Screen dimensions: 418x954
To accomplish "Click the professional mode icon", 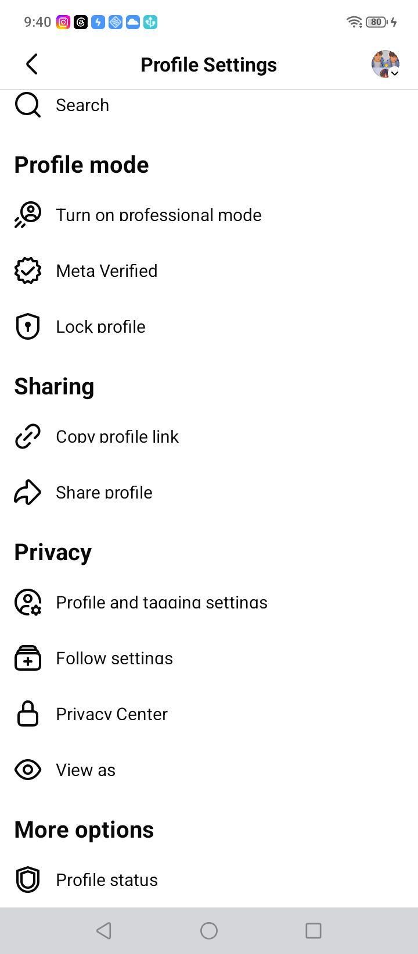I will [27, 215].
